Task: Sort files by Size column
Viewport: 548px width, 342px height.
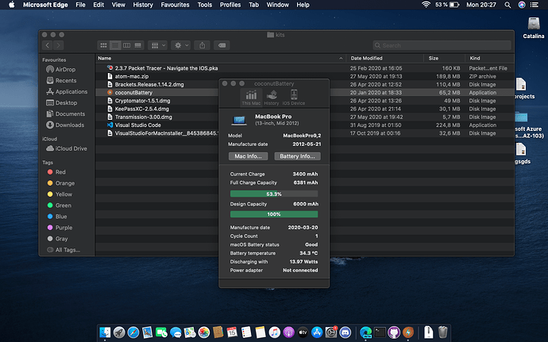Action: coord(444,59)
